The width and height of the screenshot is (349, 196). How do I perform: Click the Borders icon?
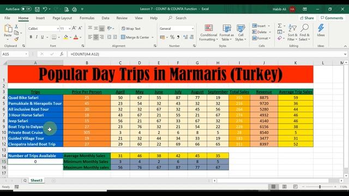54,37
